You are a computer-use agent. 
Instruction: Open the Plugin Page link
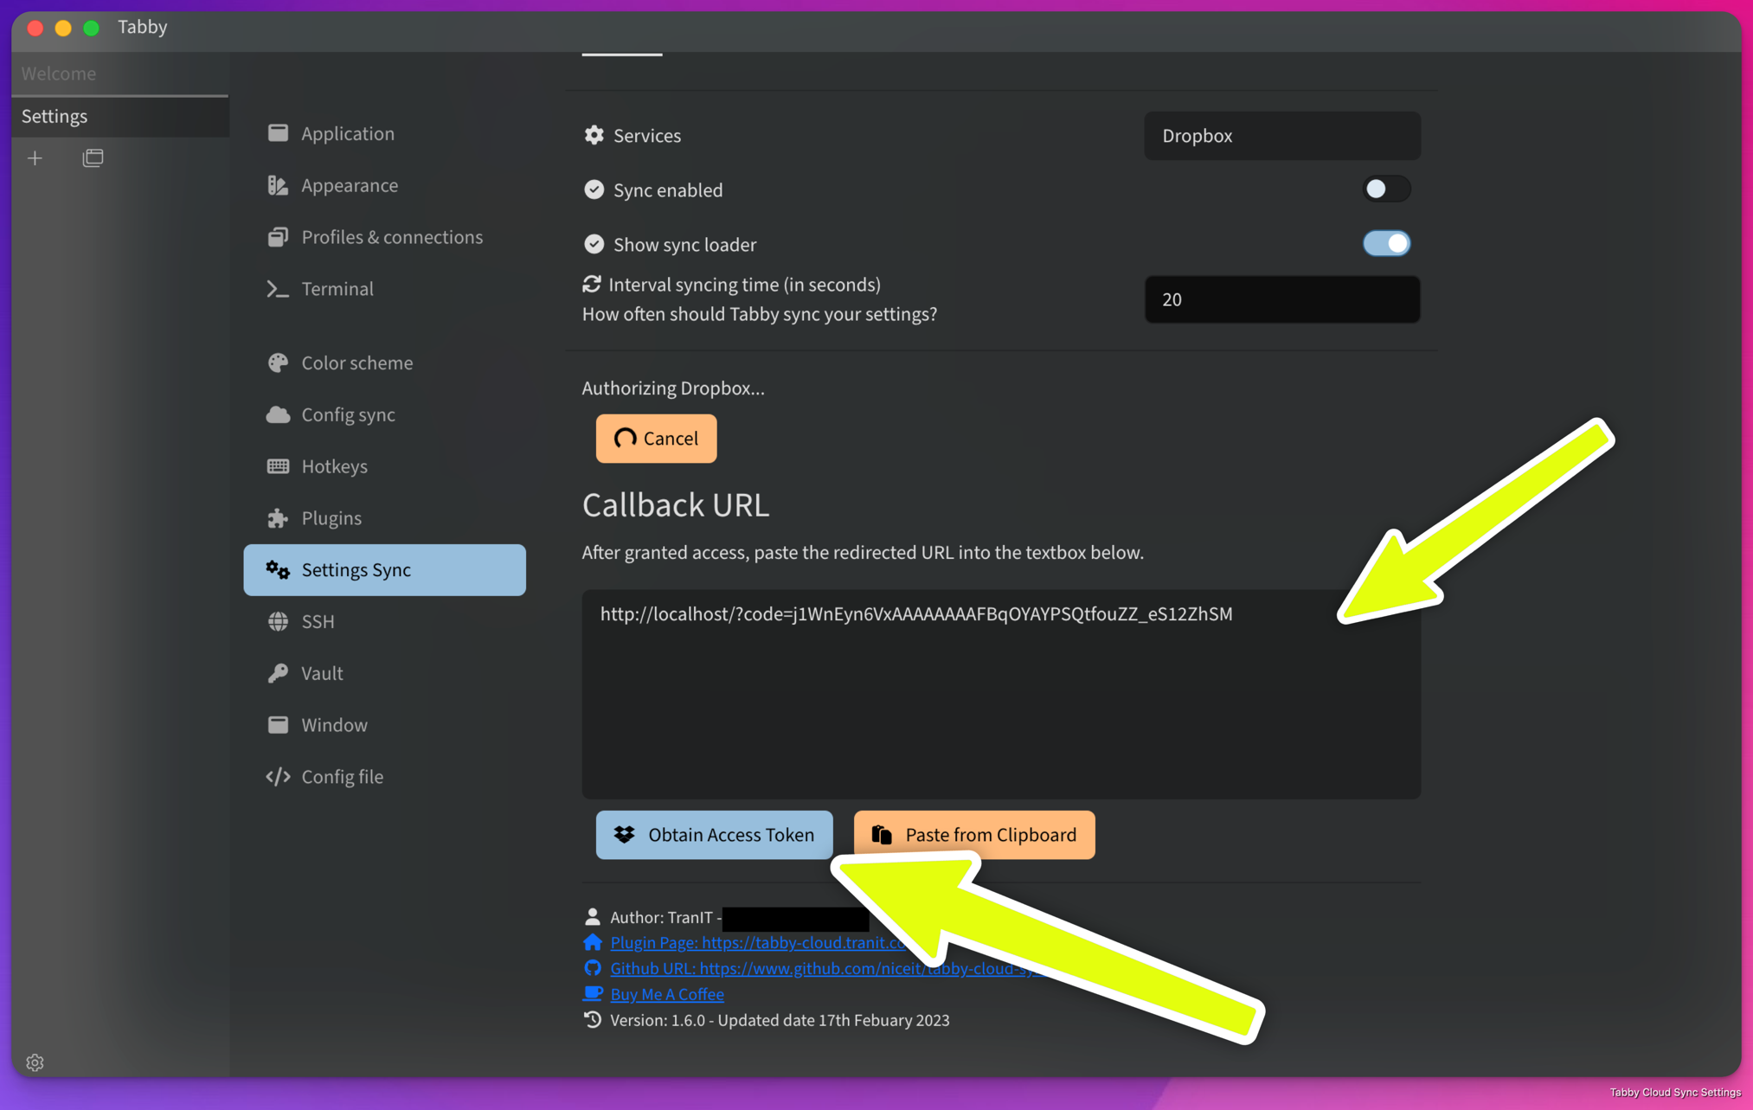757,942
